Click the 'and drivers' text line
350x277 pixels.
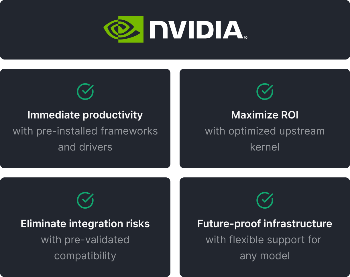[x=85, y=147]
